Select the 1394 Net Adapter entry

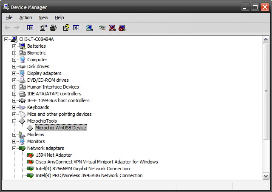tap(54, 155)
